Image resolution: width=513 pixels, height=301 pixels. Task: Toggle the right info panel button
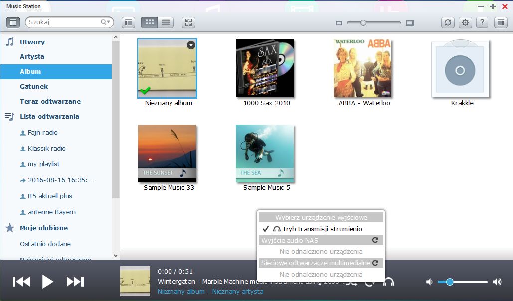(500, 22)
